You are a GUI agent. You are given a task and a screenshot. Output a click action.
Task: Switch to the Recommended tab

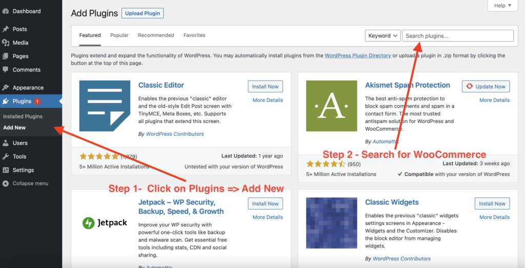click(156, 35)
